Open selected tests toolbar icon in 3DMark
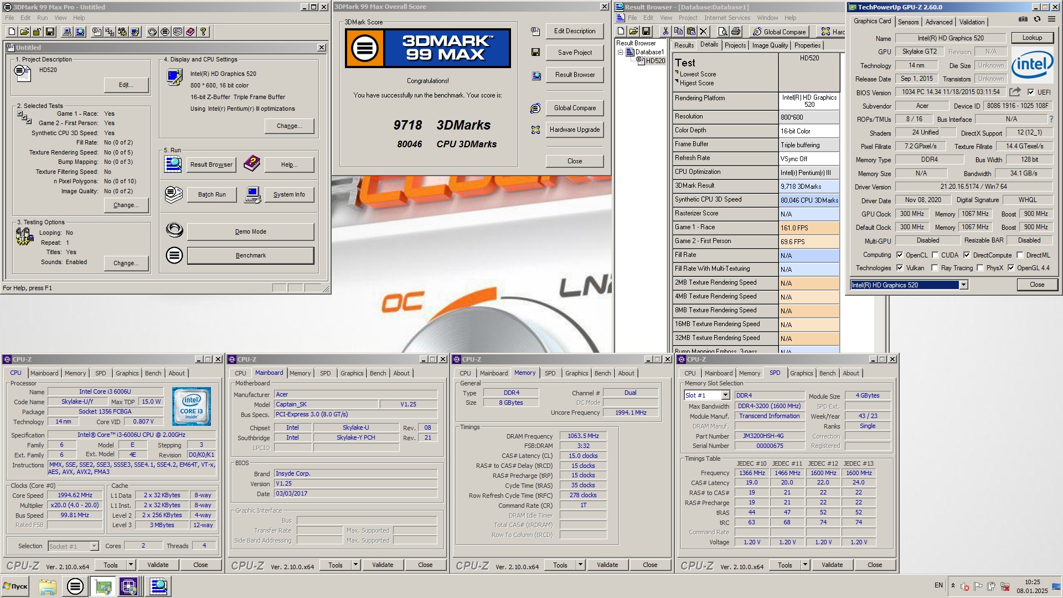Viewport: 1063px width, 598px height. coord(110,32)
